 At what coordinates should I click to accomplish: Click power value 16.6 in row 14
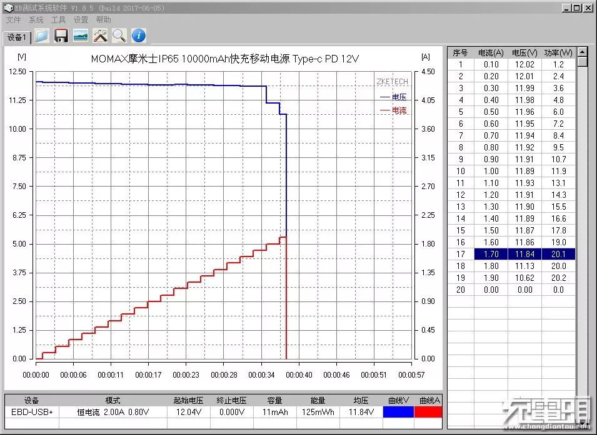coord(558,218)
